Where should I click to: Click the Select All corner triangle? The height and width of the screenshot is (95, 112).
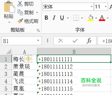(x=8, y=51)
